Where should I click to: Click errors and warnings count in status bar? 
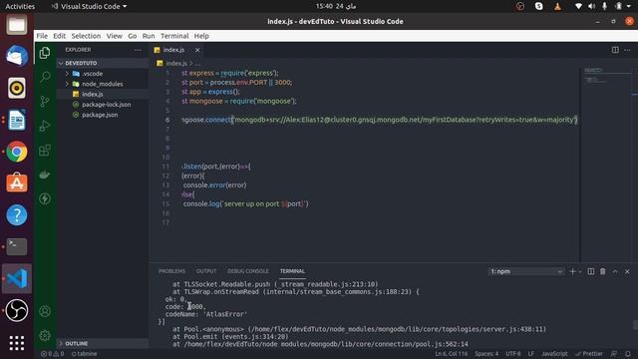coord(52,354)
